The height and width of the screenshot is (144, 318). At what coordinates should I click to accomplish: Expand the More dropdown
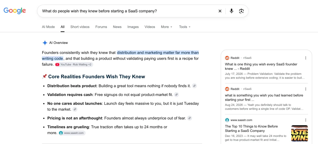click(166, 27)
